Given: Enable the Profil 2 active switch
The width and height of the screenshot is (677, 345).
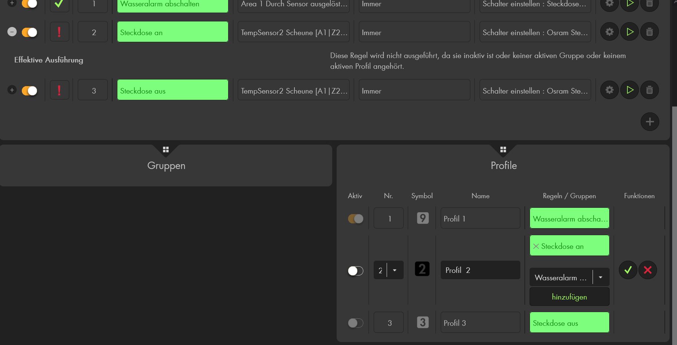Looking at the screenshot, I should (x=355, y=271).
